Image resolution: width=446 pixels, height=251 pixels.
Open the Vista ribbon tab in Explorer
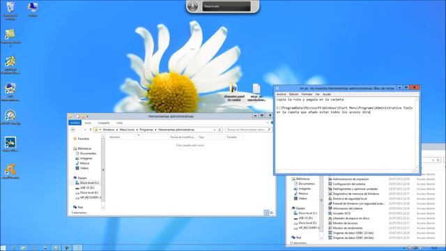pos(119,123)
